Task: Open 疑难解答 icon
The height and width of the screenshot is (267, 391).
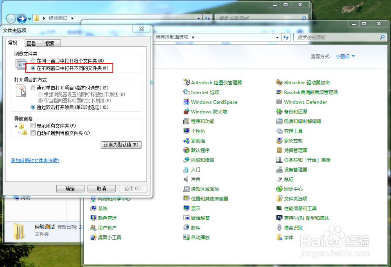Action: (186, 218)
